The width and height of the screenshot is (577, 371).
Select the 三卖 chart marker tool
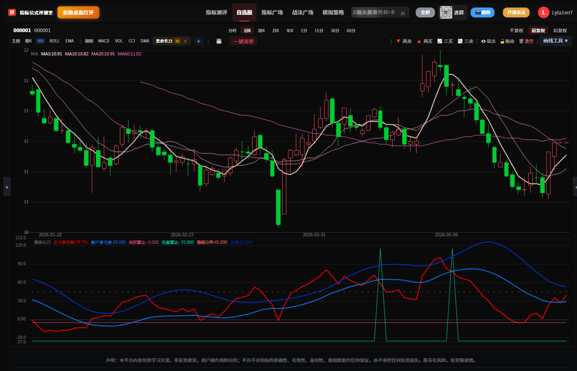click(x=466, y=41)
